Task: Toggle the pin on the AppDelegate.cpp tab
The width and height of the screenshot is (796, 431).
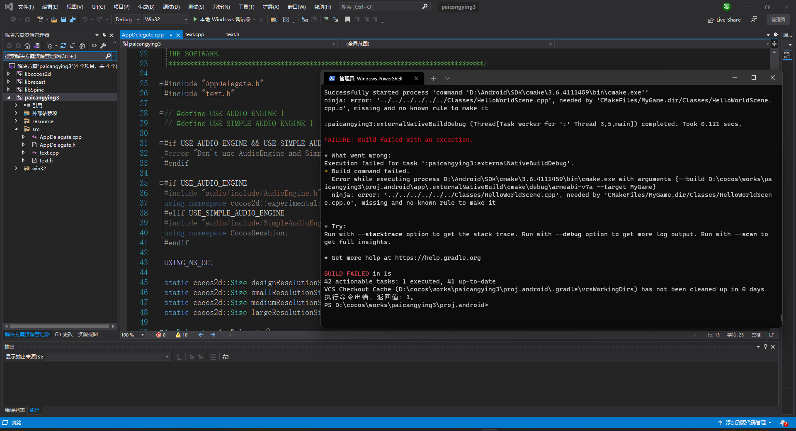Action: click(171, 35)
